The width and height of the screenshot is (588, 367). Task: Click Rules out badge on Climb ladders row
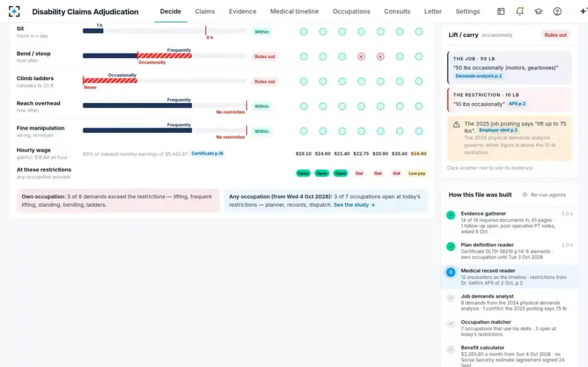click(x=265, y=82)
